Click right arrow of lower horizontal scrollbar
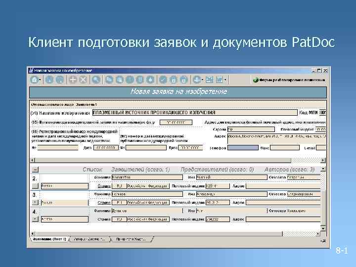 coord(318,233)
